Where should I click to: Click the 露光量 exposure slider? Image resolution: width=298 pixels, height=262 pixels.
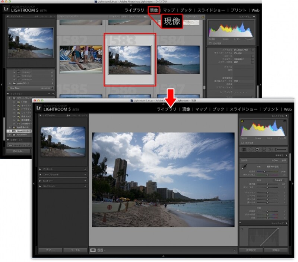point(267,184)
